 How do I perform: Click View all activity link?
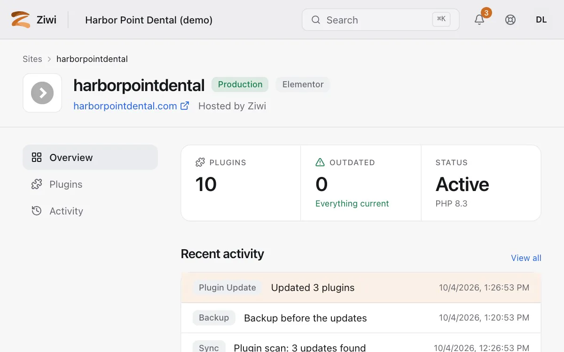pyautogui.click(x=526, y=258)
